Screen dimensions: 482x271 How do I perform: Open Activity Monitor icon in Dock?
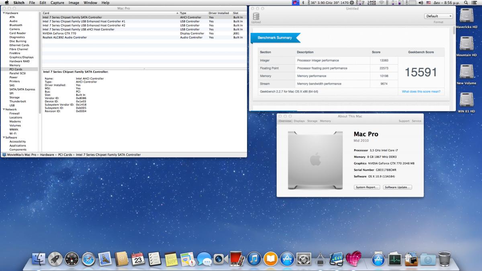point(395,259)
